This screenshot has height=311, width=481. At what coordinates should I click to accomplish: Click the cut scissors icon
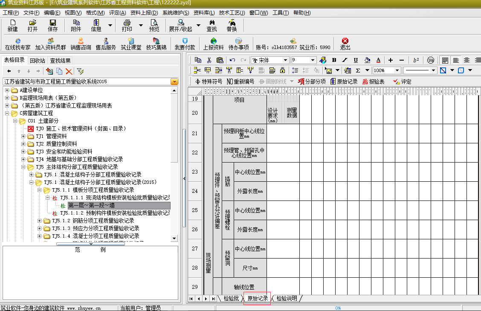point(209,60)
